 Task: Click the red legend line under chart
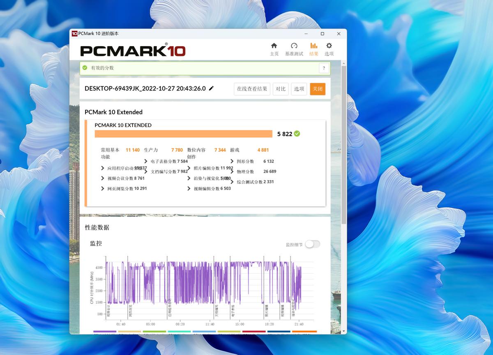(254, 332)
